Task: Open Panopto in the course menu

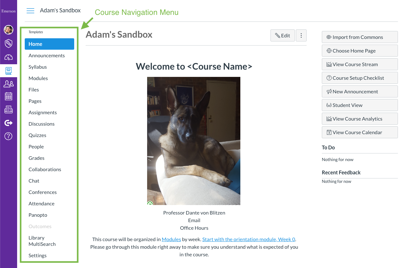Action: pyautogui.click(x=38, y=215)
